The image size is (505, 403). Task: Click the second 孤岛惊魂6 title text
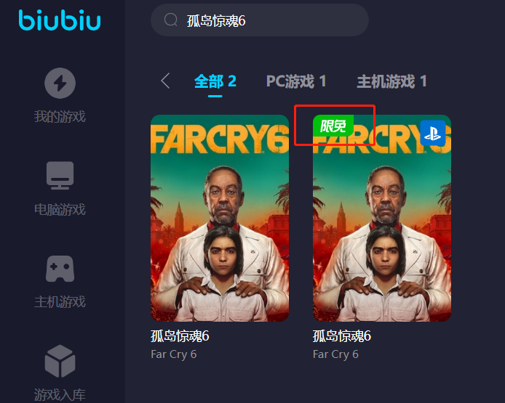click(342, 336)
